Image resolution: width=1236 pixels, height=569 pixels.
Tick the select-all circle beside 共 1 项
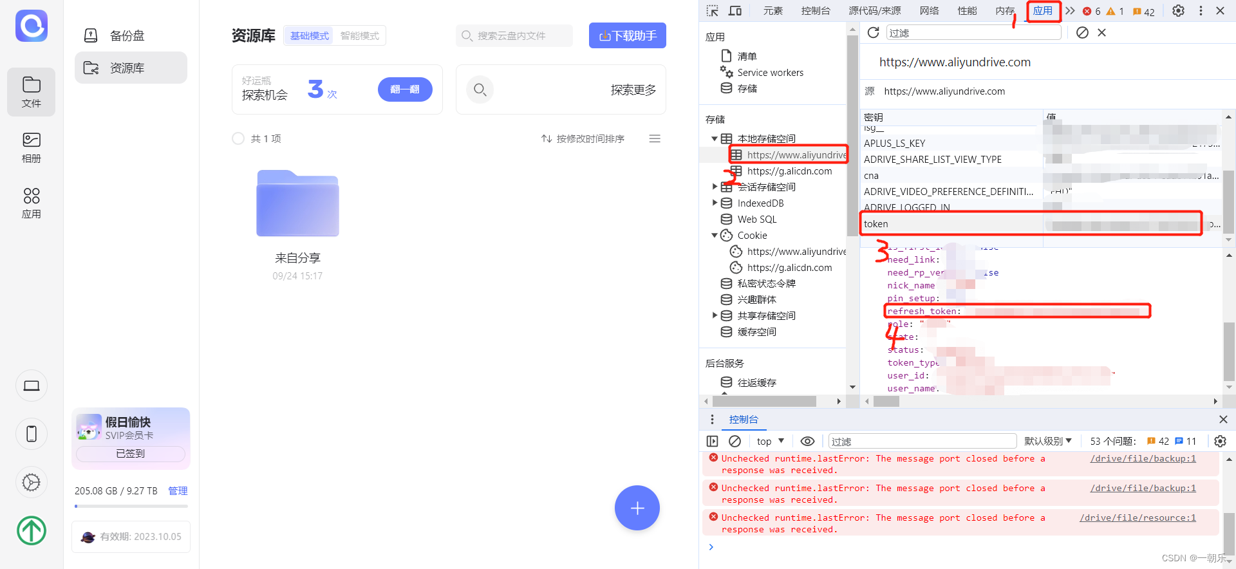(238, 139)
